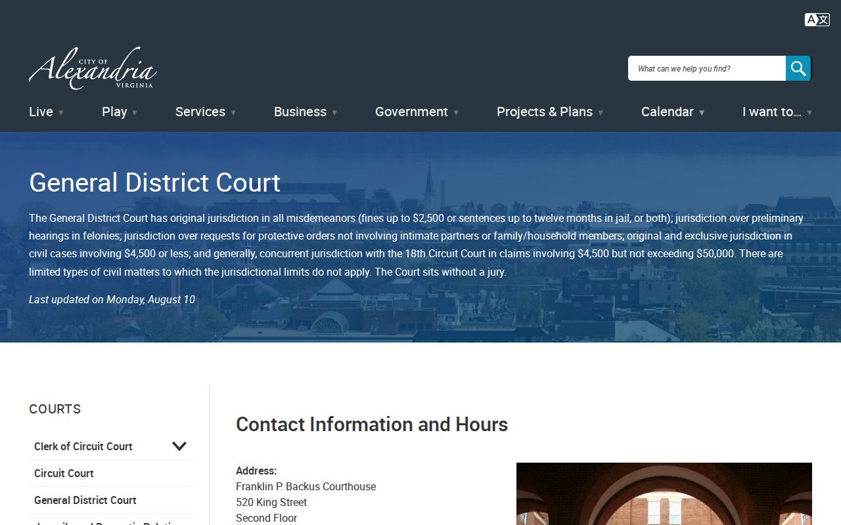
Task: Expand the Calendar dropdown arrow
Action: point(702,113)
